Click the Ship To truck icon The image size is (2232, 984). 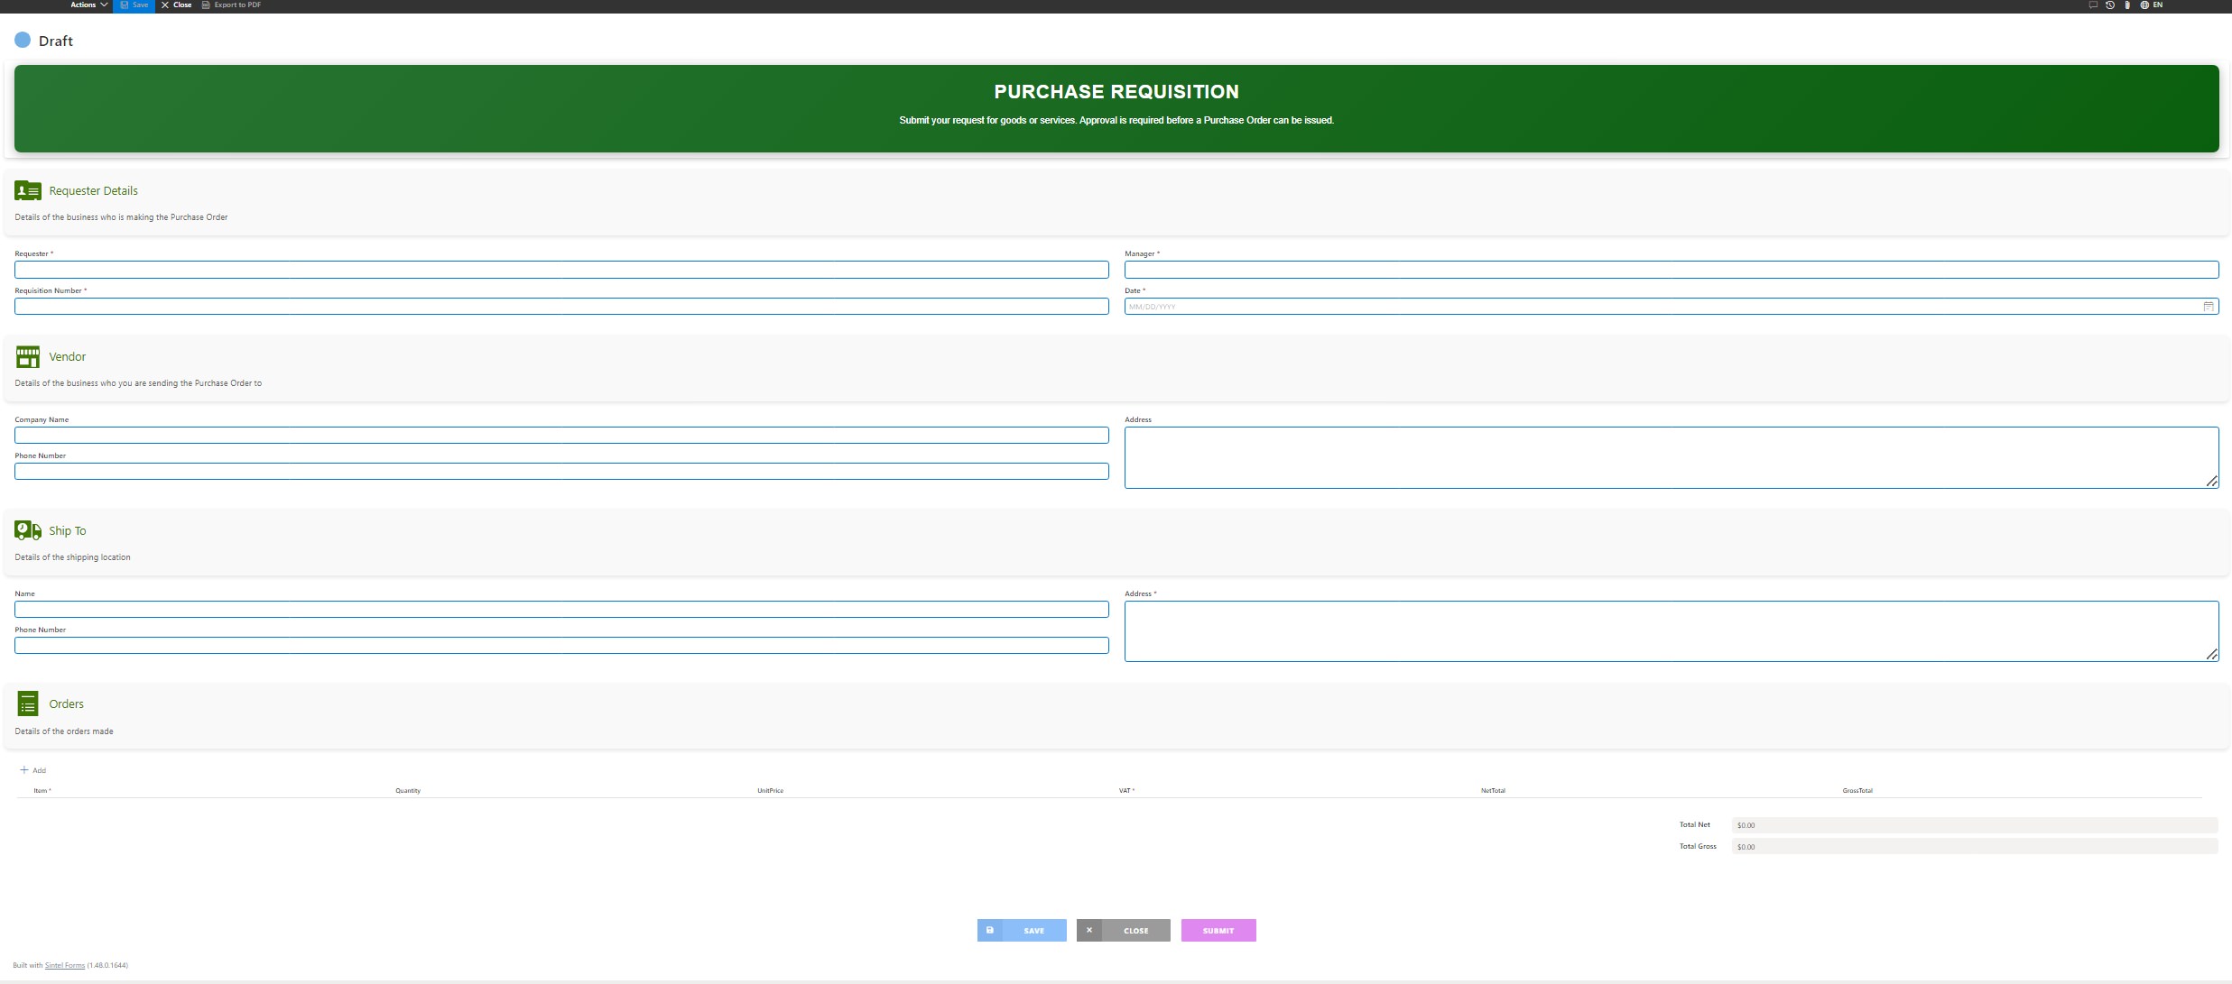28,530
